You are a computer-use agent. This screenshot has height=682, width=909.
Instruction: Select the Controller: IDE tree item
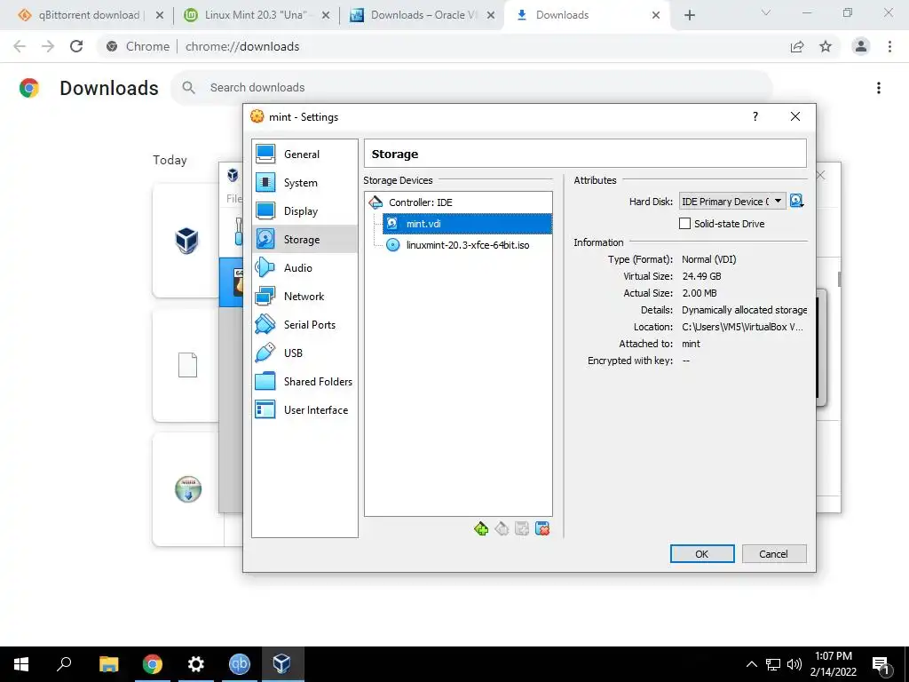(458, 202)
